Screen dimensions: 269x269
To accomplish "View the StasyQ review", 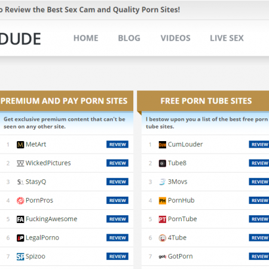I will tap(117, 182).
